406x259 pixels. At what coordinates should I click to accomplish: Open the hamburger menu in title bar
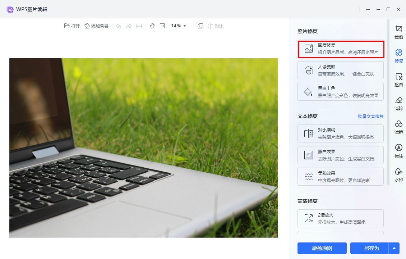(x=368, y=9)
